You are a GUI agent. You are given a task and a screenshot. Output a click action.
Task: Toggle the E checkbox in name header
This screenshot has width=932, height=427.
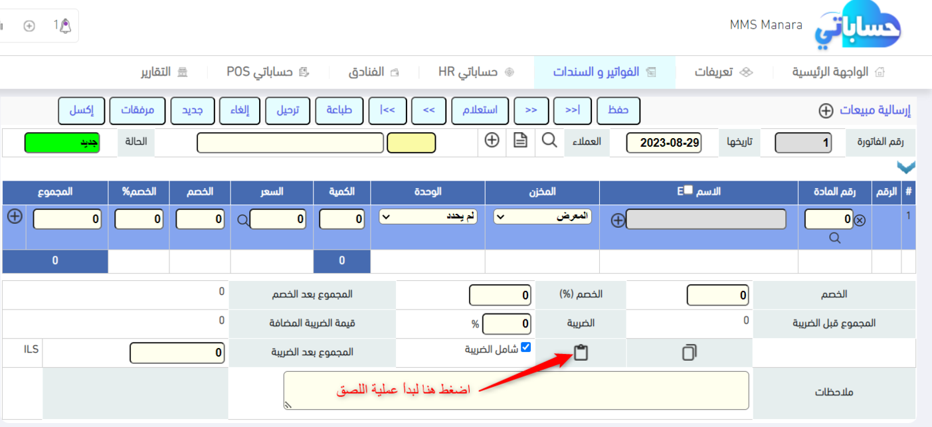tap(690, 190)
